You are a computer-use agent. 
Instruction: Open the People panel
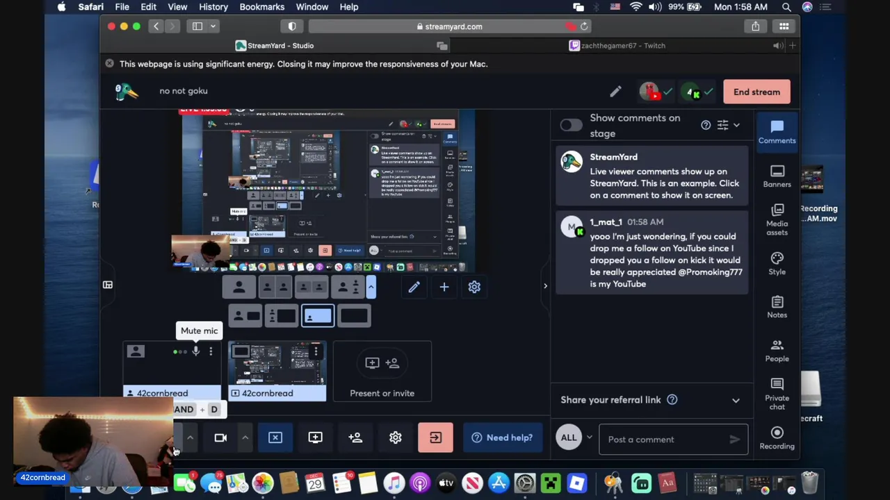777,350
